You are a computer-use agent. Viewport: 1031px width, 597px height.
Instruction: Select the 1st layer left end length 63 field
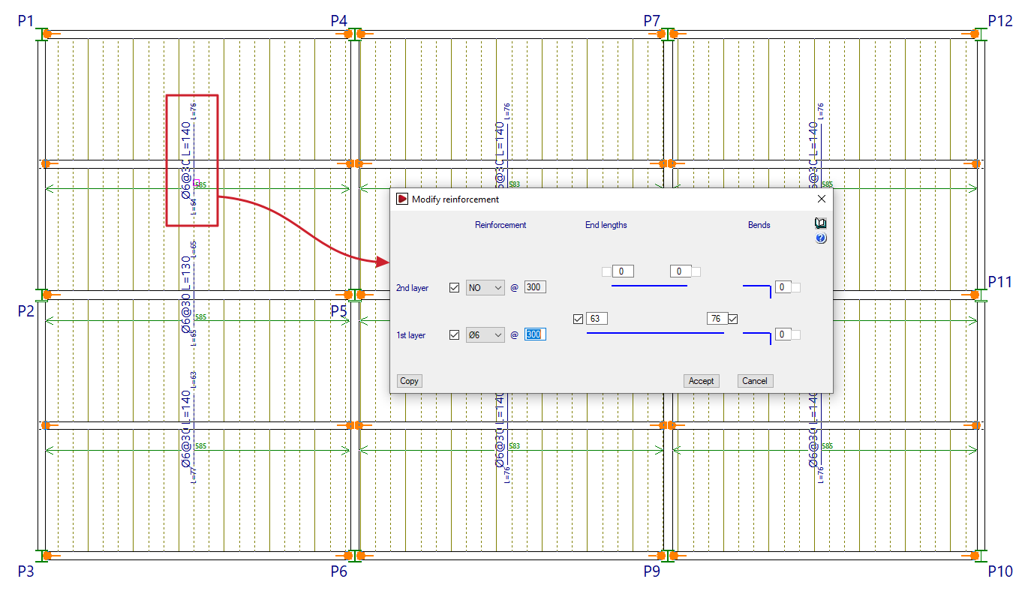(597, 319)
